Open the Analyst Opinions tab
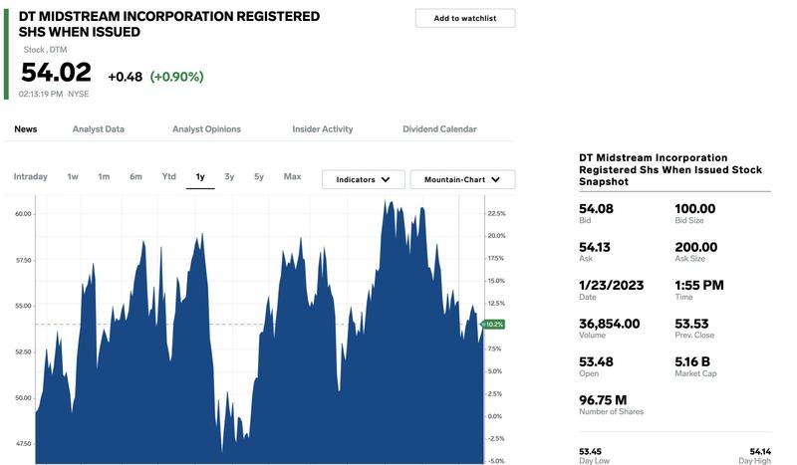The width and height of the screenshot is (797, 465). coord(206,129)
